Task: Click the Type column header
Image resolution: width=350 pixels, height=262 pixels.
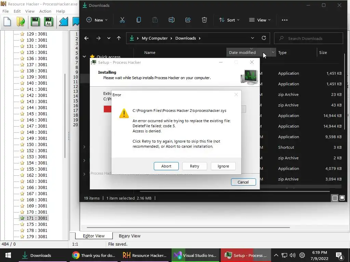Action: tap(282, 52)
